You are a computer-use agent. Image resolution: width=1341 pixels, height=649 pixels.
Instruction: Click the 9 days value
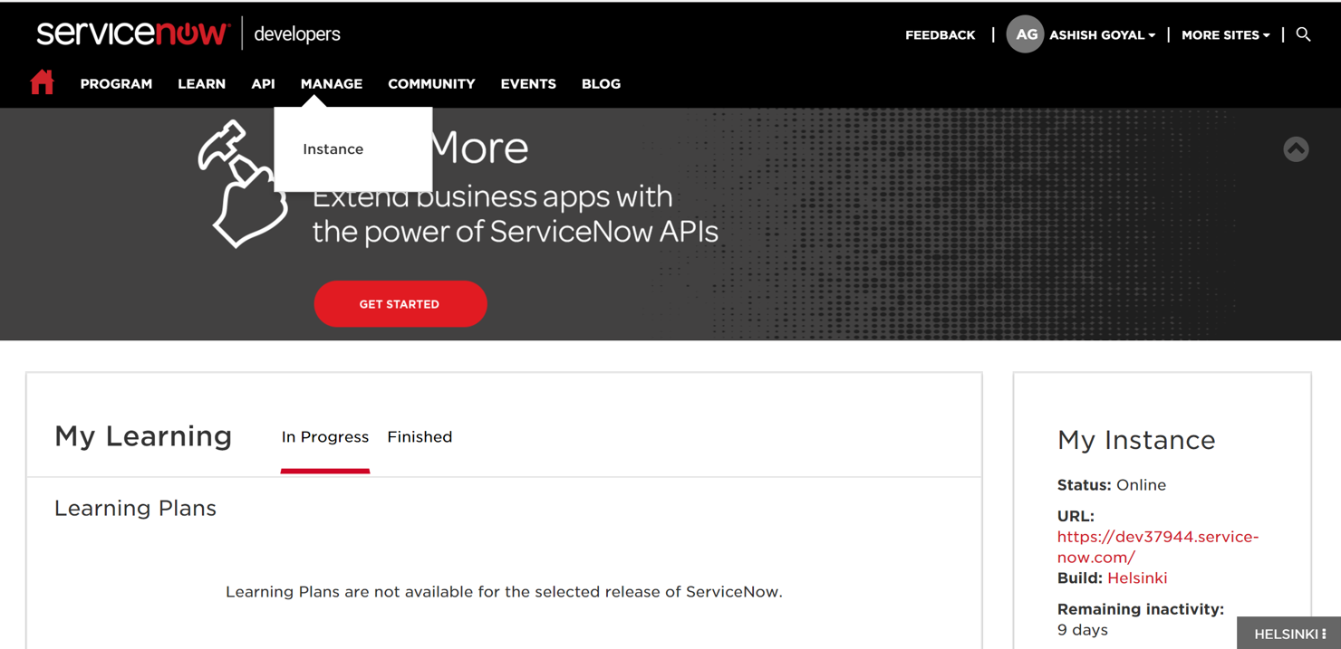[1083, 630]
